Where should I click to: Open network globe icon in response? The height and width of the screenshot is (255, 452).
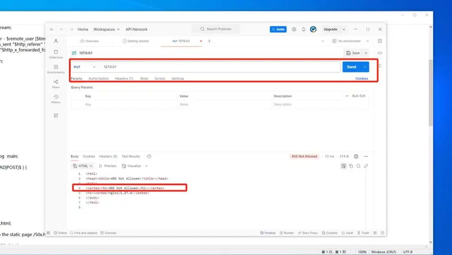[356, 156]
